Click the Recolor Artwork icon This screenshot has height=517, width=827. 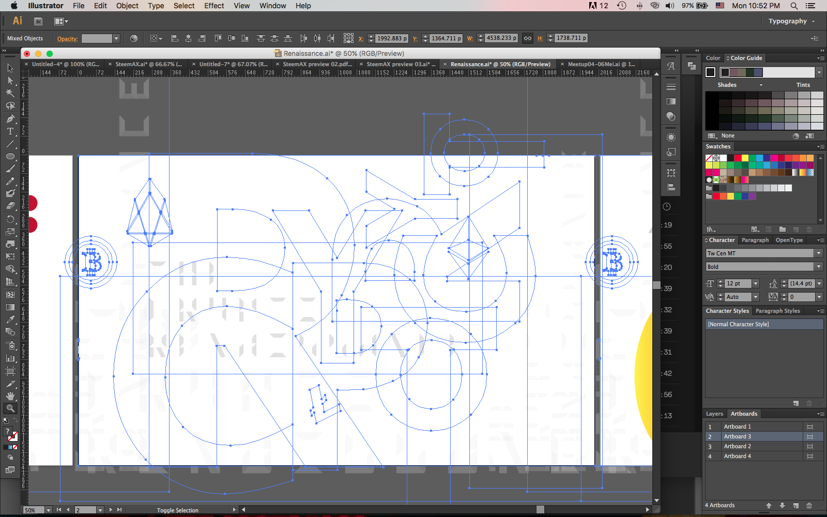click(134, 38)
